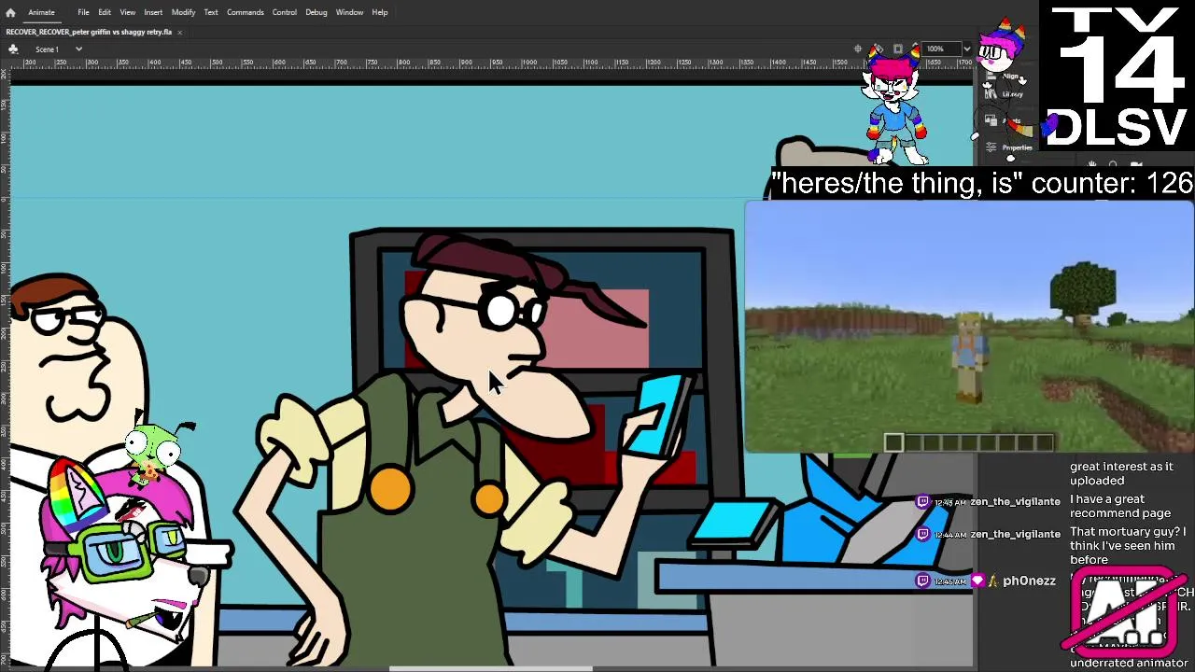The height and width of the screenshot is (672, 1195).
Task: Open the File menu
Action: [x=83, y=12]
